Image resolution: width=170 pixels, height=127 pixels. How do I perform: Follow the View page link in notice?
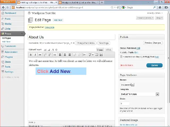[x=49, y=27]
